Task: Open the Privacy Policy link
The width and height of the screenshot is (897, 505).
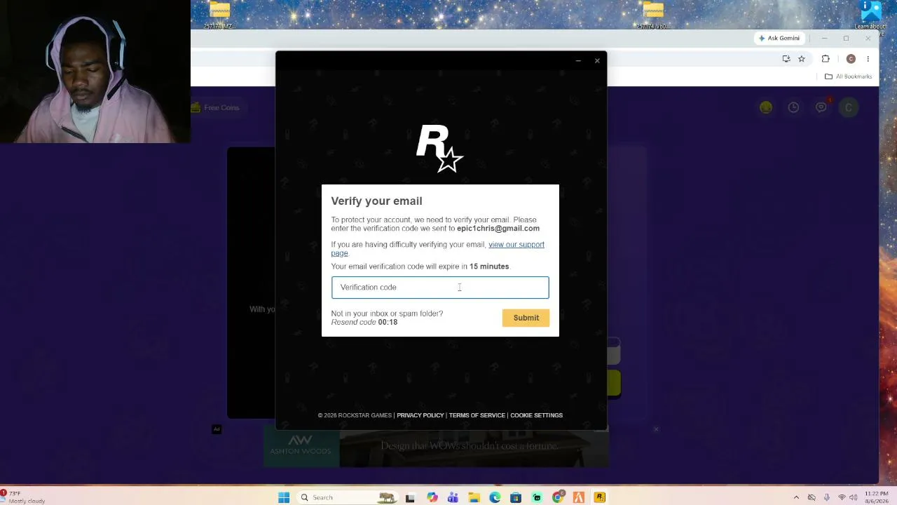Action: point(420,415)
